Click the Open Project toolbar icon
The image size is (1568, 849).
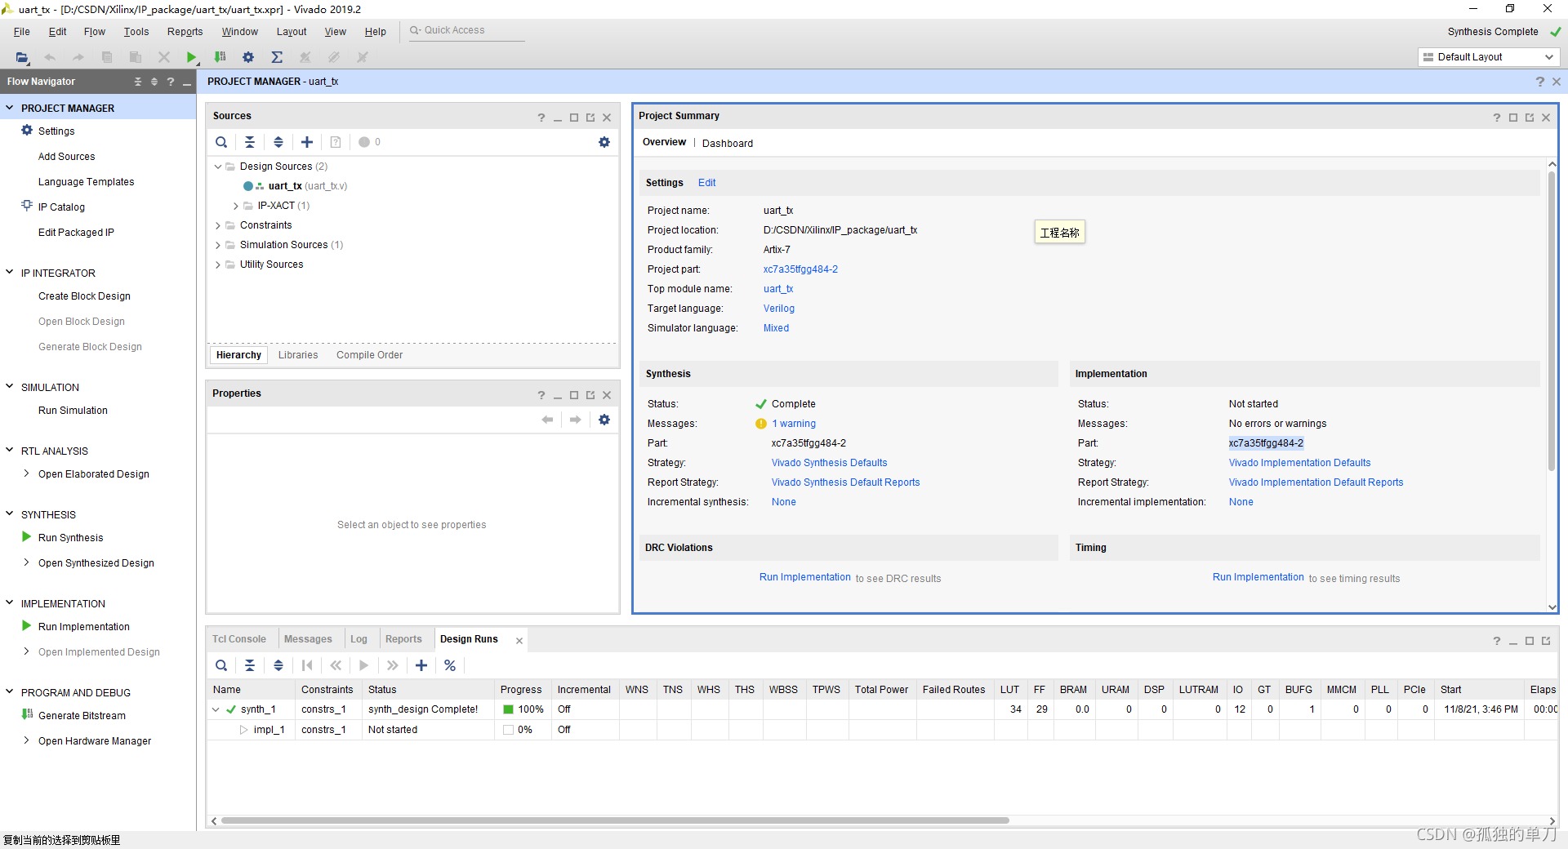22,57
